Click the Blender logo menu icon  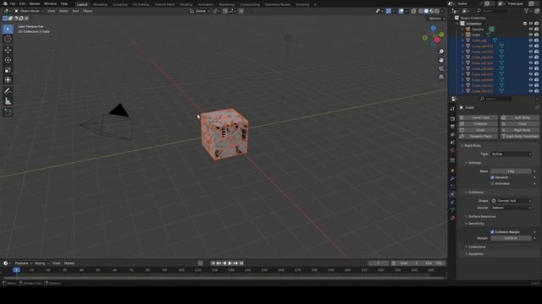[x=5, y=3]
